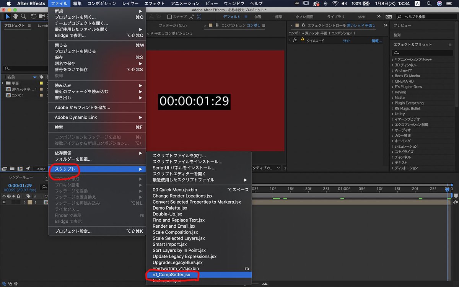The width and height of the screenshot is (459, 287).
Task: Choose スクリプトファイルを実行... menu item
Action: tap(199, 155)
